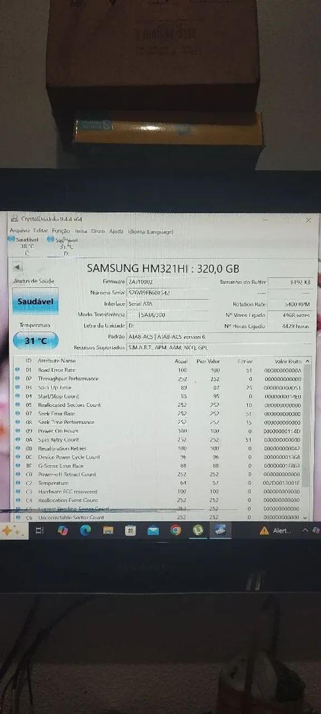321x714 pixels.
Task: Click the Alert warning icon in taskbar
Action: click(x=264, y=531)
